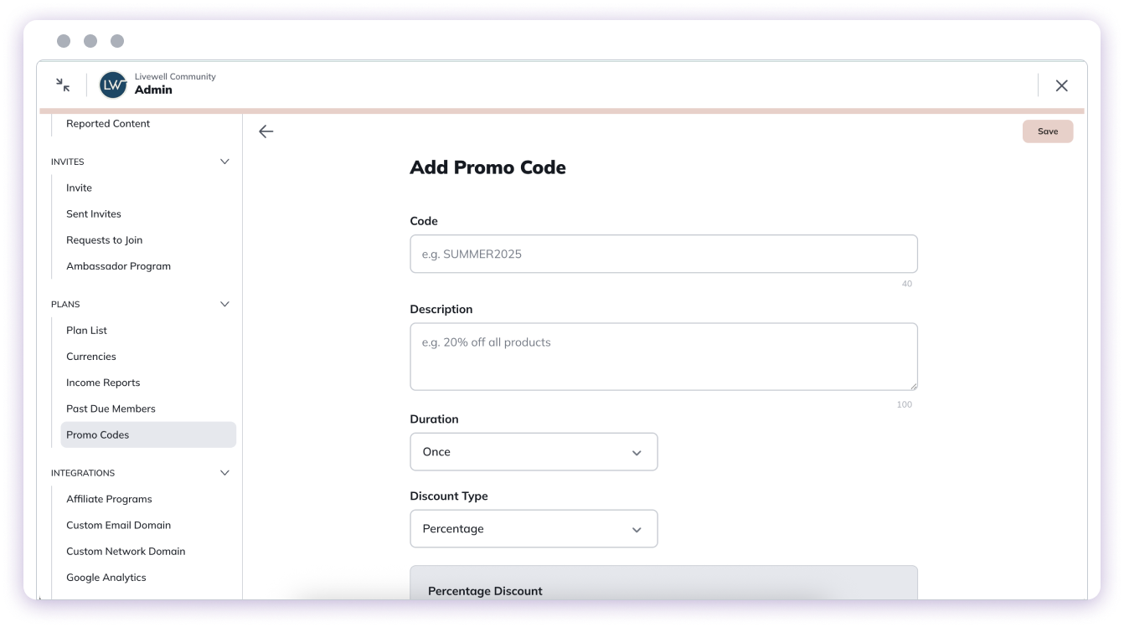The height and width of the screenshot is (627, 1124).
Task: Collapse the INVITES section chevron
Action: [224, 161]
